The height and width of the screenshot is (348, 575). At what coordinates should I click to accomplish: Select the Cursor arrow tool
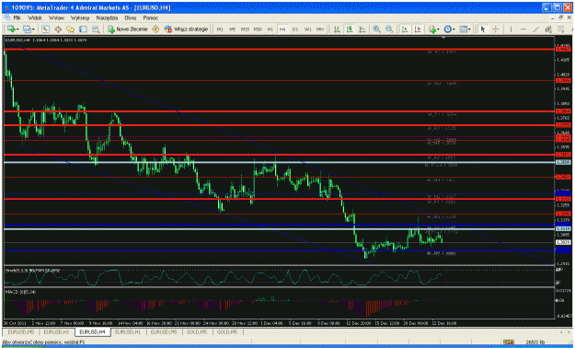click(483, 29)
